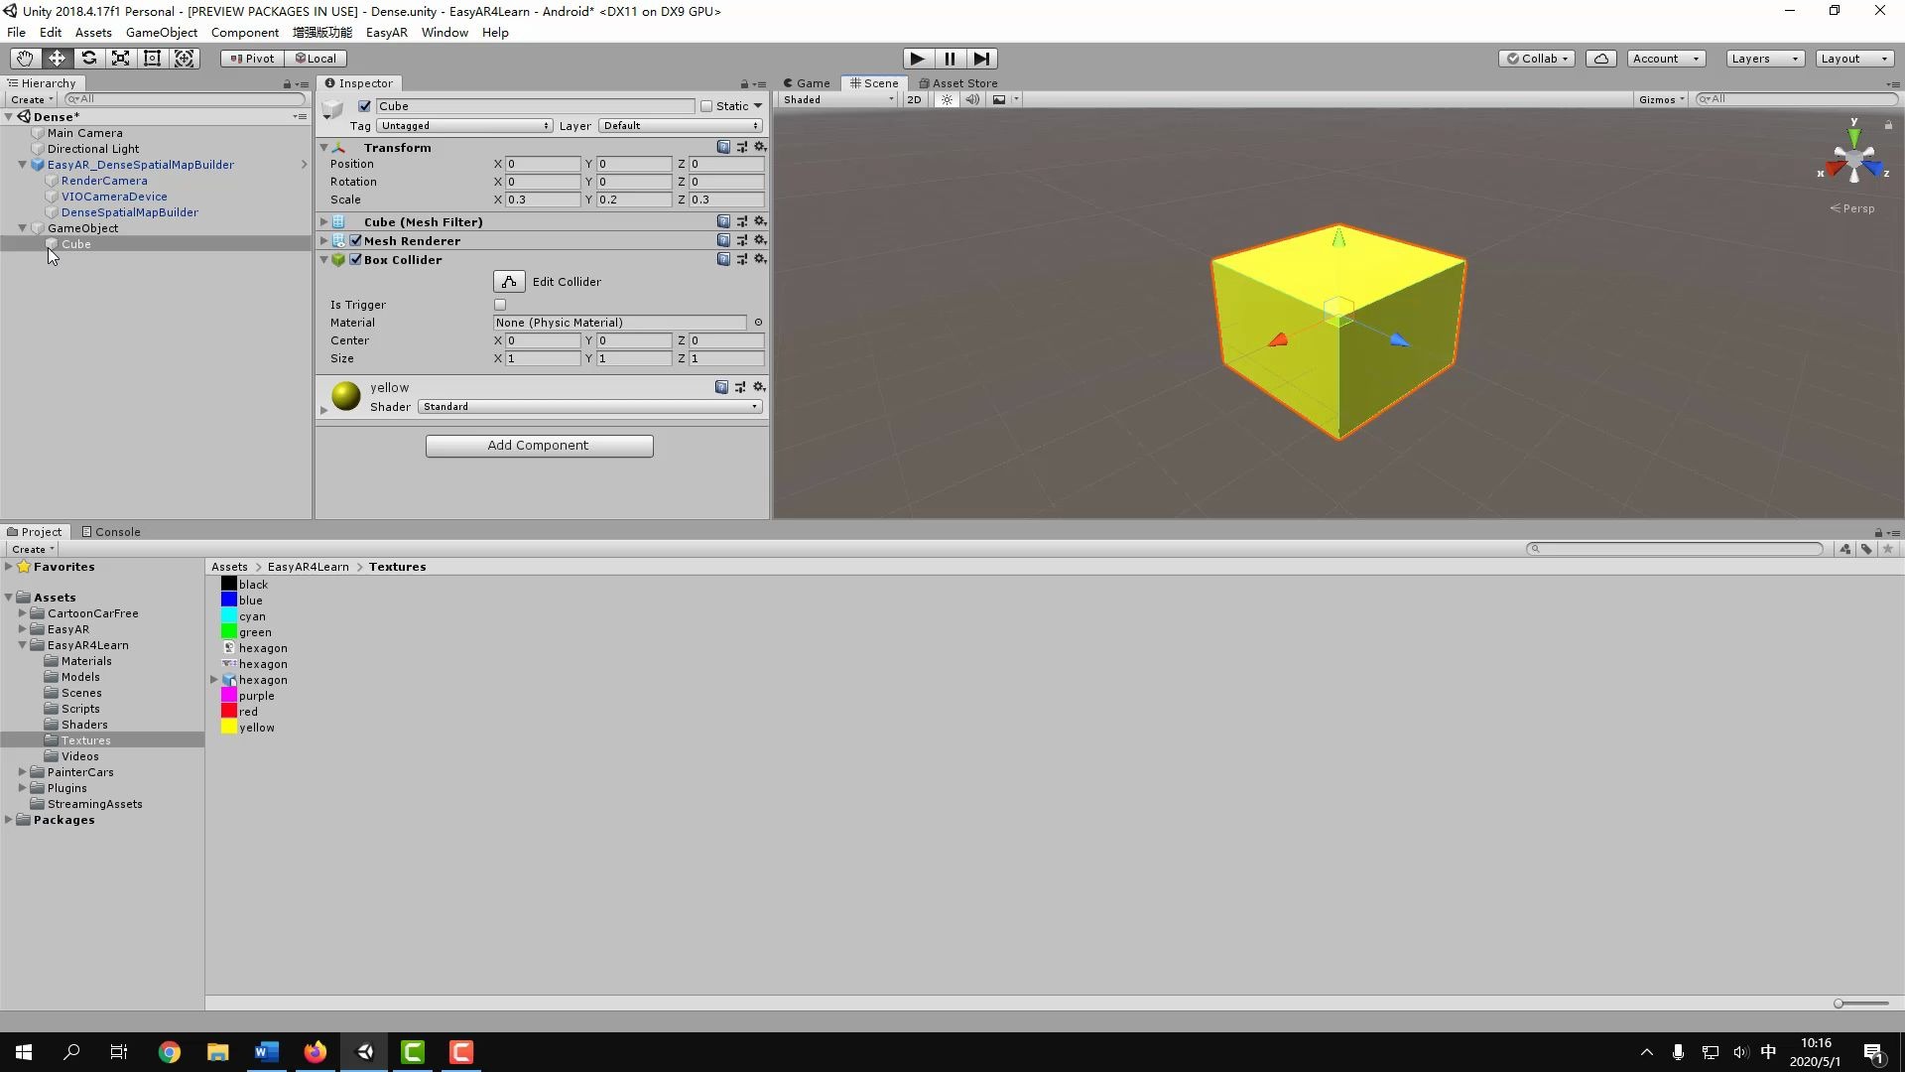Image resolution: width=1905 pixels, height=1072 pixels.
Task: Click the Step frame button
Action: 981,59
